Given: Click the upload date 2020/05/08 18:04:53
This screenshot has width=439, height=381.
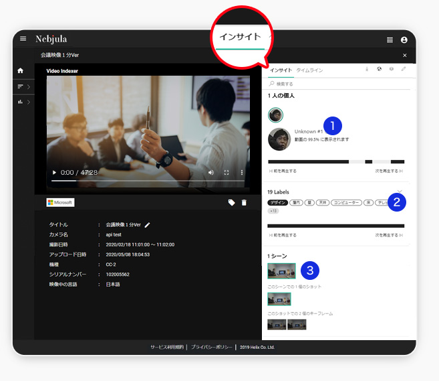Looking at the screenshot, I should (x=128, y=254).
